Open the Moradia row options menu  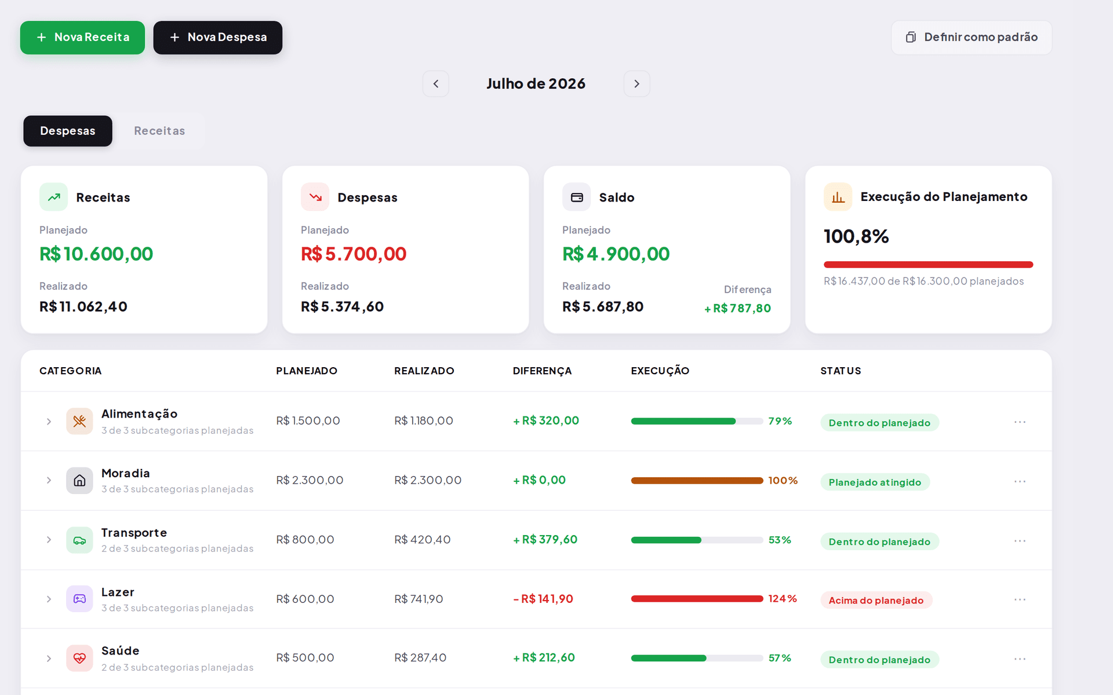1020,481
